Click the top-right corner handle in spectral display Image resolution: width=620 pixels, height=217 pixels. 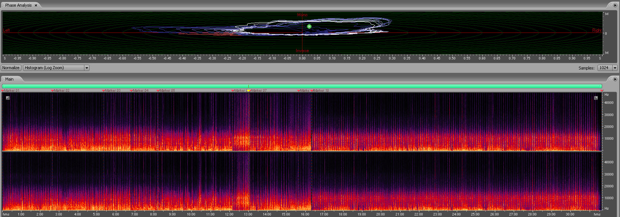coord(596,98)
